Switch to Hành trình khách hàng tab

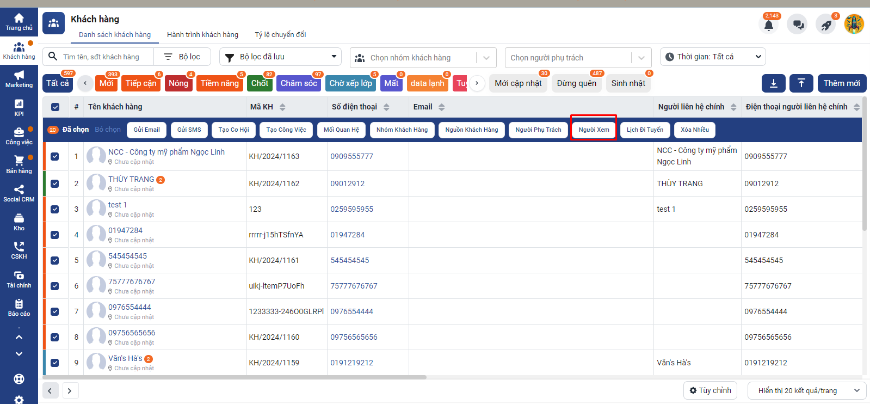coord(202,35)
